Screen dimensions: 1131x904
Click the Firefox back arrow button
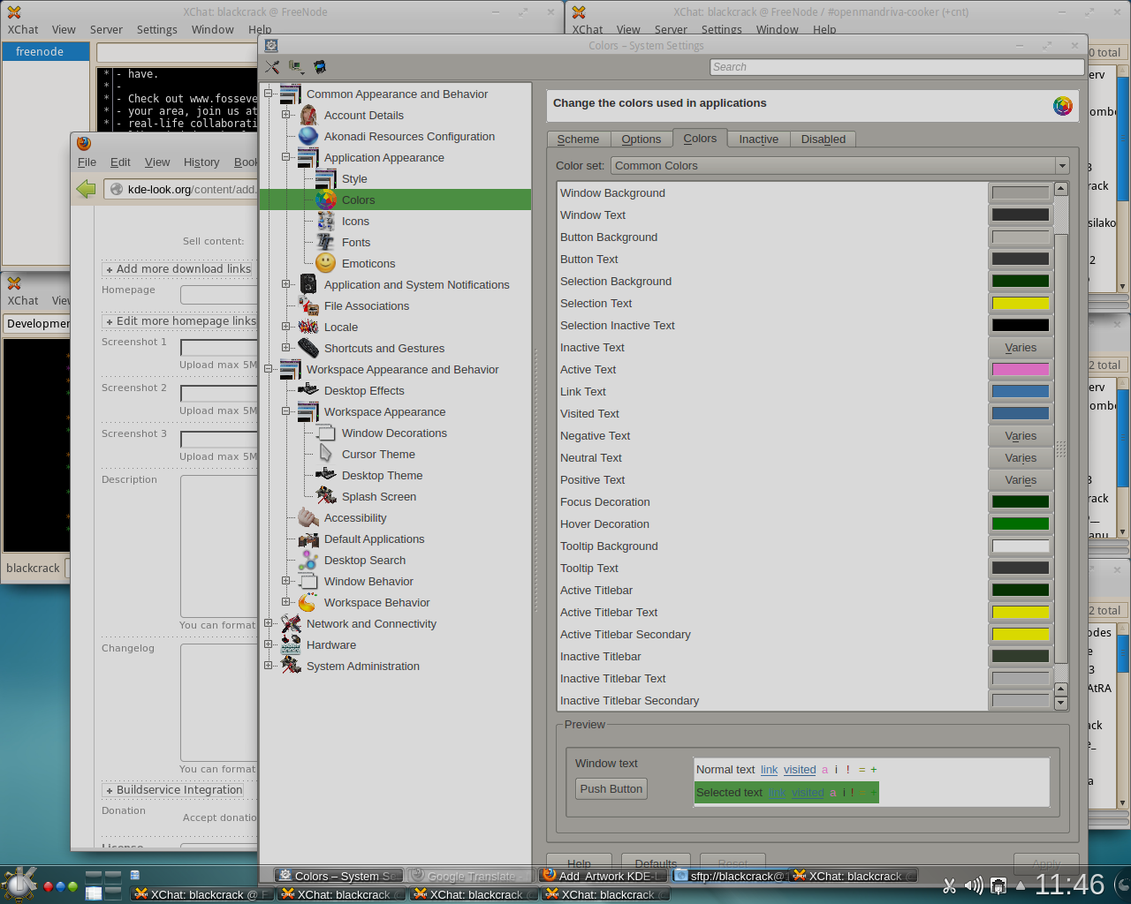click(86, 189)
